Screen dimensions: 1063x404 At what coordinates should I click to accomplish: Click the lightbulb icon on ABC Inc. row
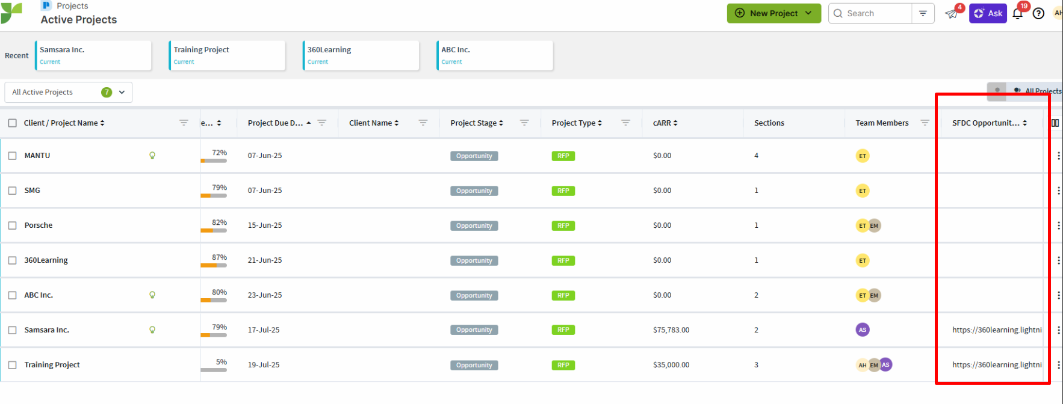click(x=152, y=295)
